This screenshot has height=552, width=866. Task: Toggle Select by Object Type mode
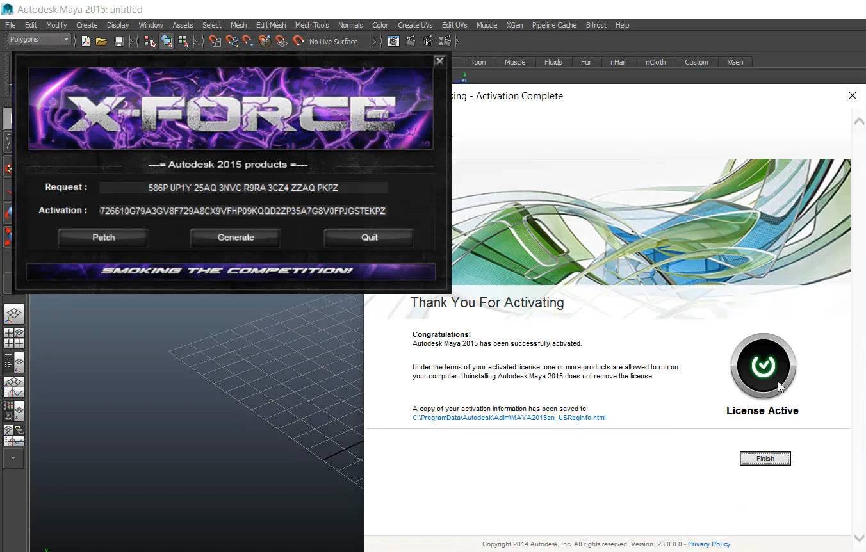[x=167, y=42]
